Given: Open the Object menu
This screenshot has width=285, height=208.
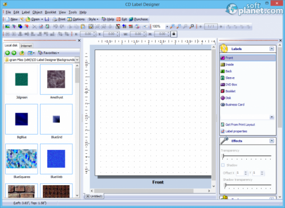Looking at the screenshot, I should (x=37, y=12).
